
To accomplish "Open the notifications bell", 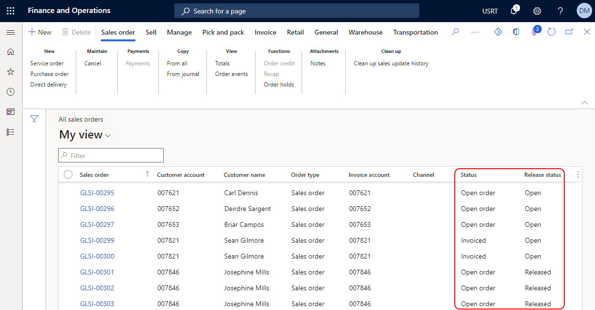I will pyautogui.click(x=514, y=11).
